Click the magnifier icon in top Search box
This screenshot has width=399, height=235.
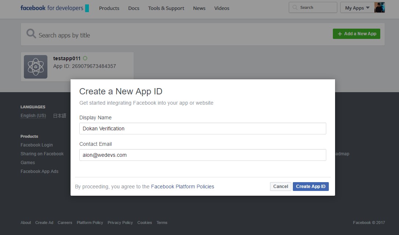295,7
